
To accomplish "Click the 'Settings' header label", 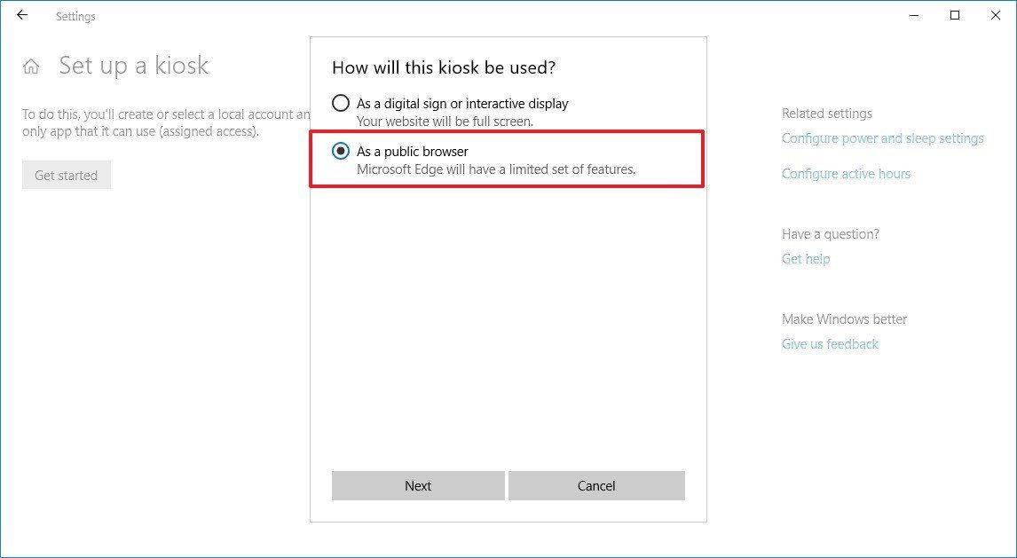I will click(x=75, y=16).
